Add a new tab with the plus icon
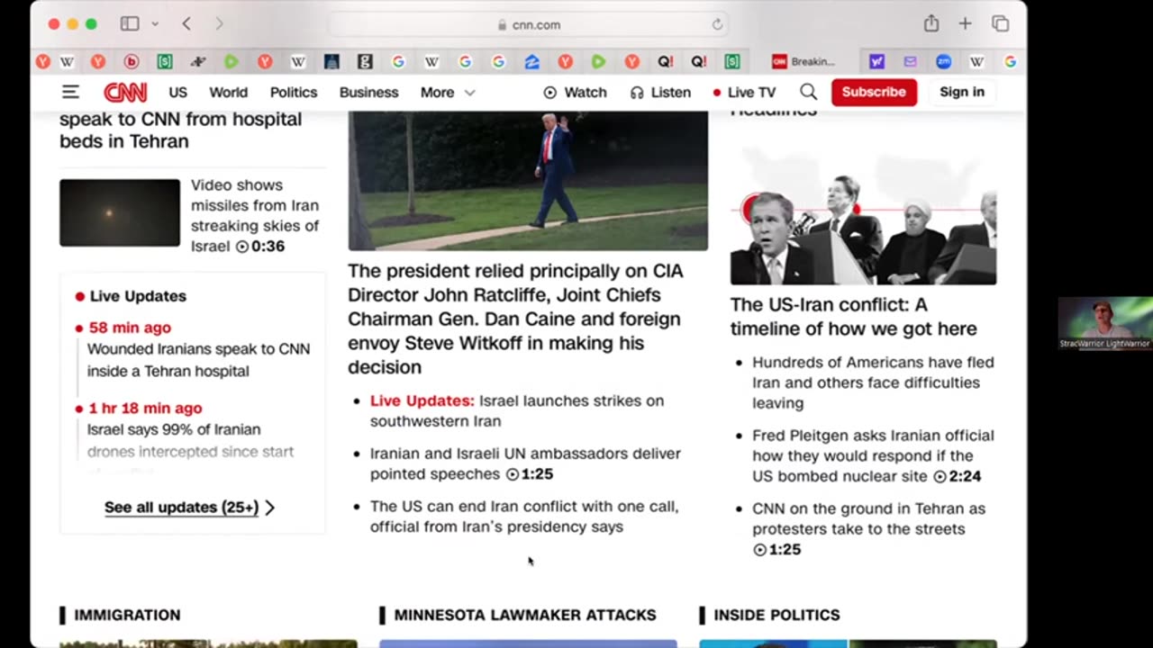Viewport: 1153px width, 648px height. click(x=965, y=24)
